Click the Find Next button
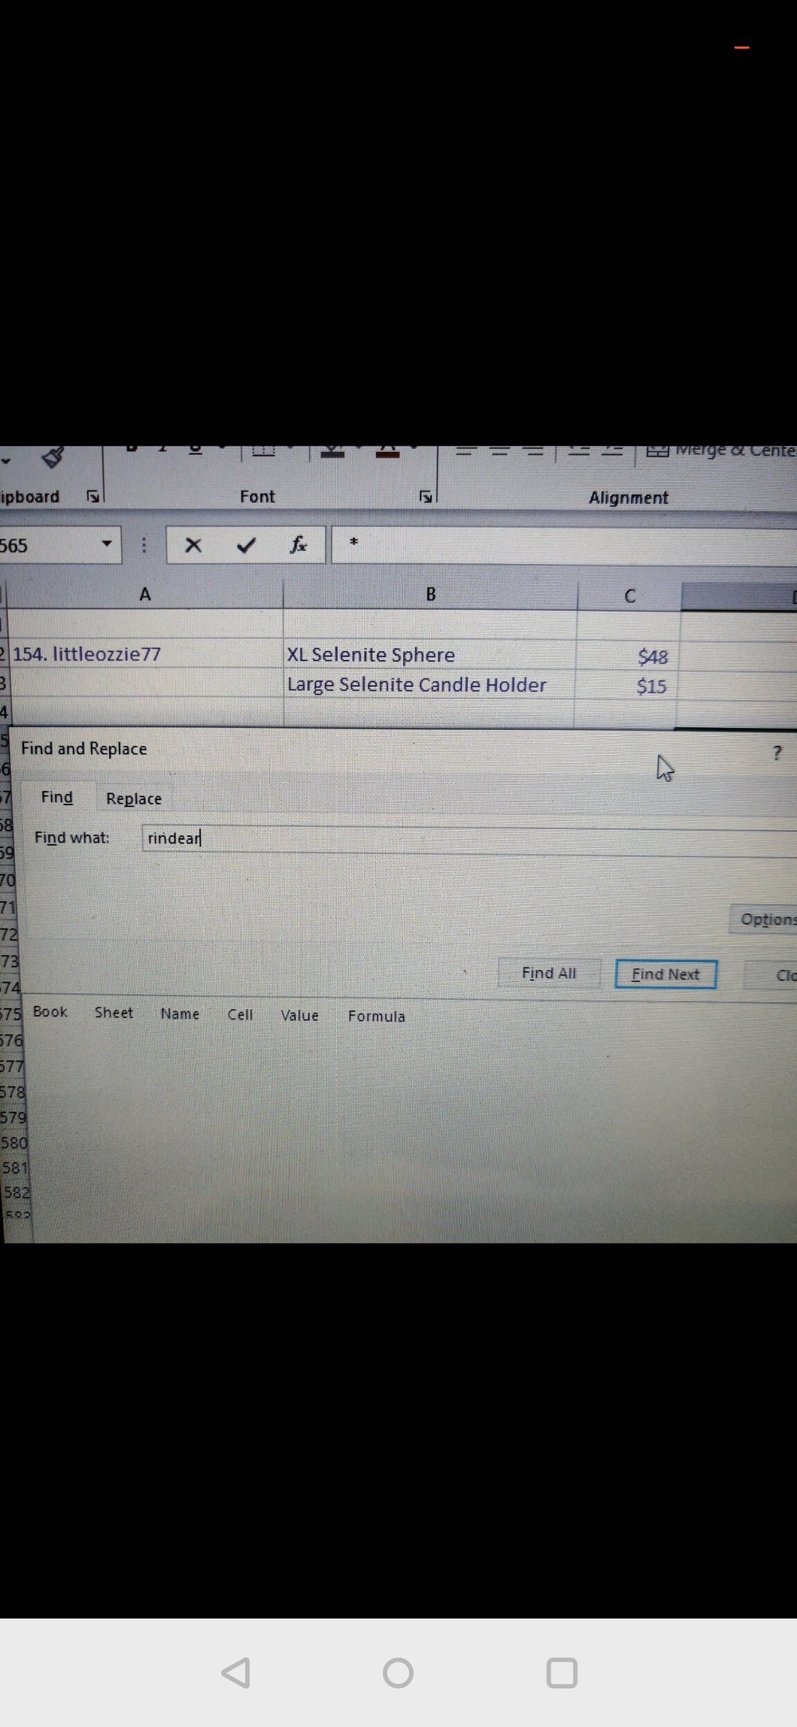Viewport: 797px width, 1727px height. tap(665, 974)
